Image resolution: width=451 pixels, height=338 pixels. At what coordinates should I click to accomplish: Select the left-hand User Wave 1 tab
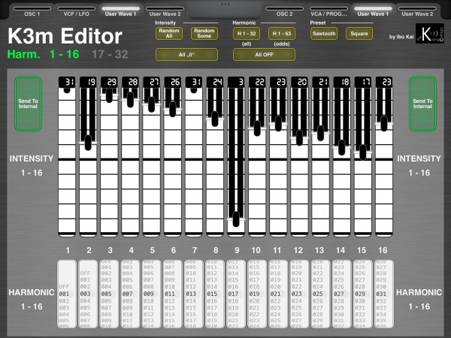point(120,12)
